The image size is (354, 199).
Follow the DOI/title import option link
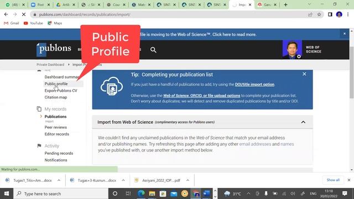pos(254,85)
